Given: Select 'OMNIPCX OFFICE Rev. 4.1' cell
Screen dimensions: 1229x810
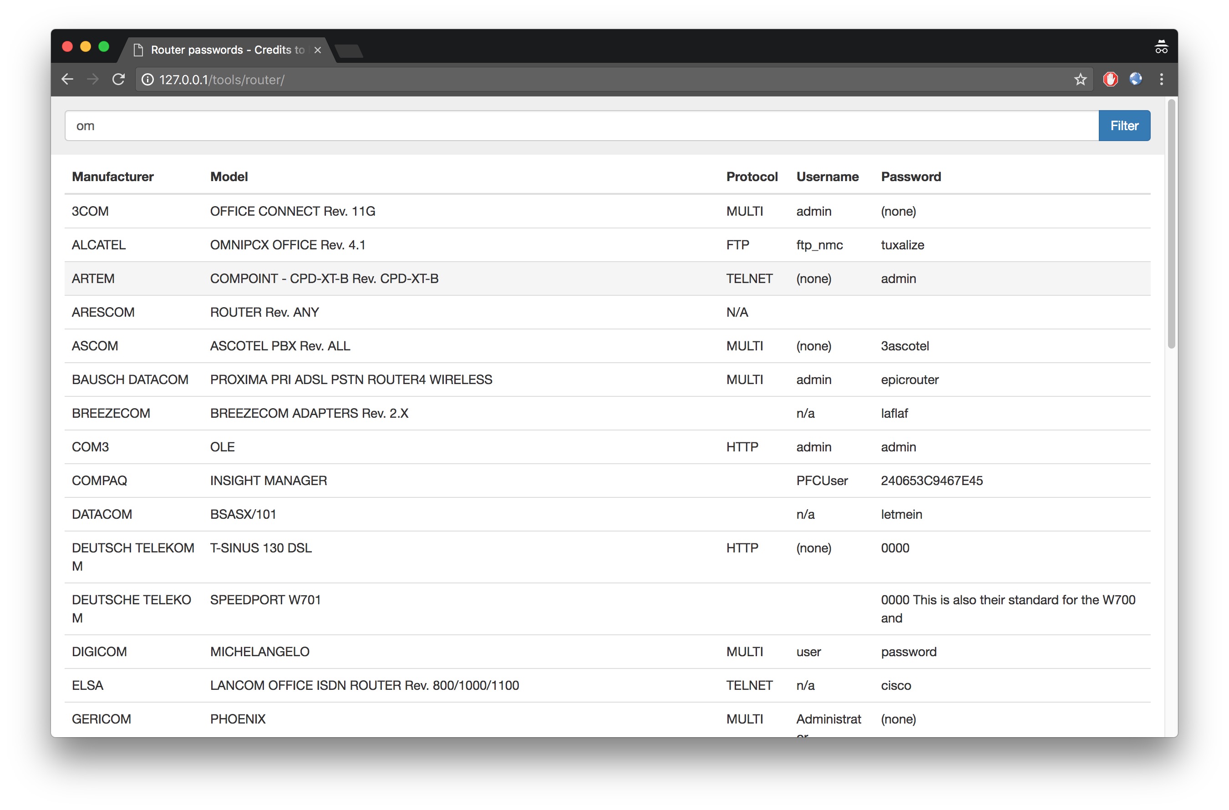Looking at the screenshot, I should point(288,245).
